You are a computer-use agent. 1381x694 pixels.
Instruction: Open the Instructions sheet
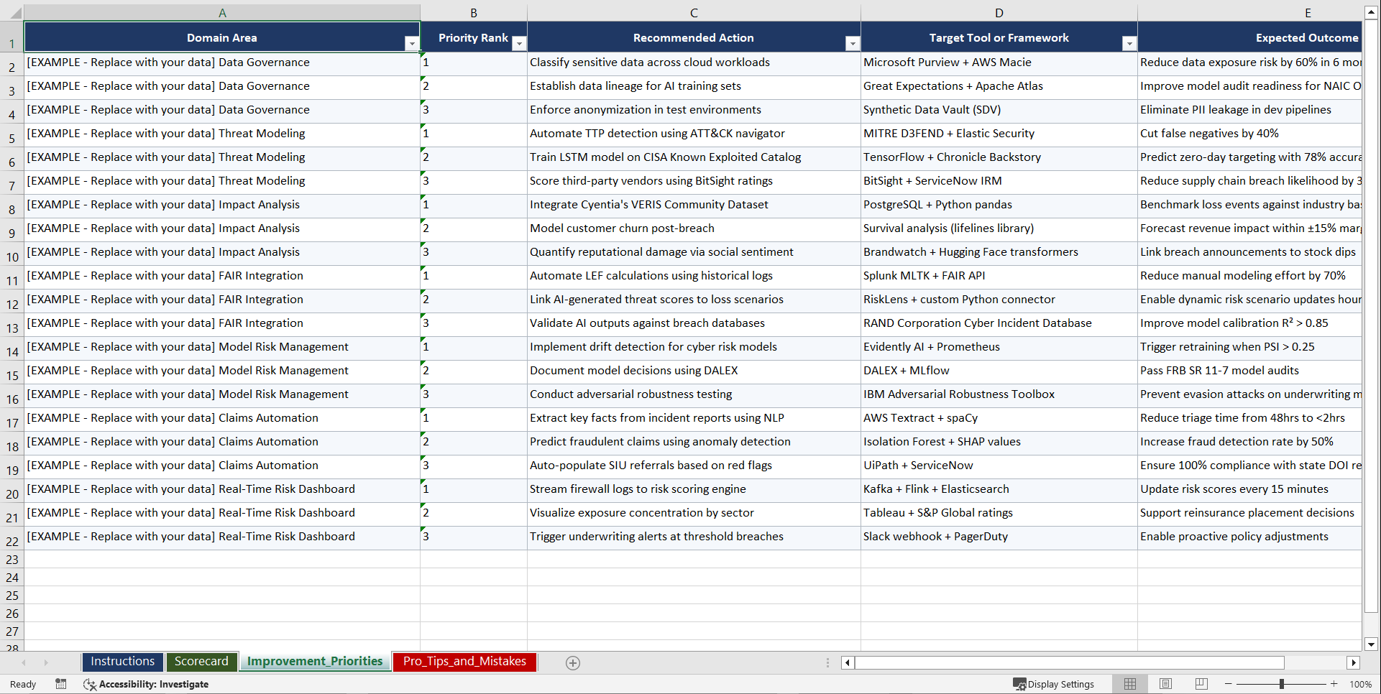(x=122, y=661)
